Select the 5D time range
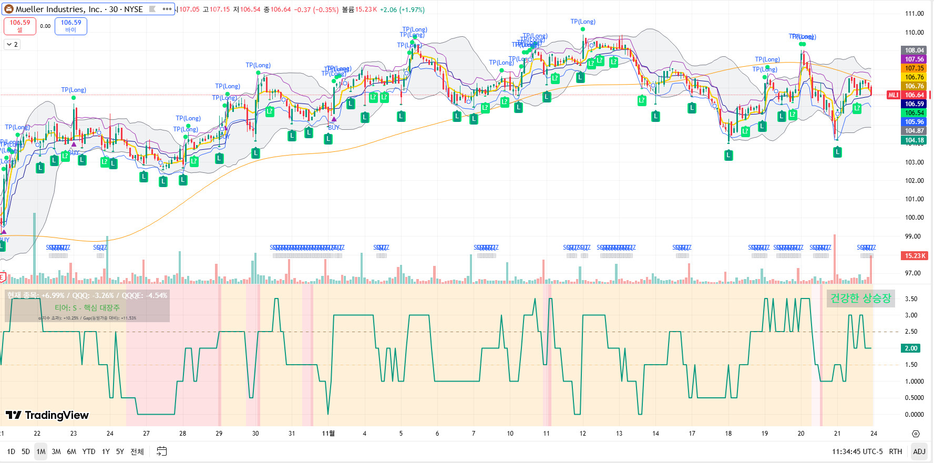This screenshot has width=934, height=463. click(26, 451)
